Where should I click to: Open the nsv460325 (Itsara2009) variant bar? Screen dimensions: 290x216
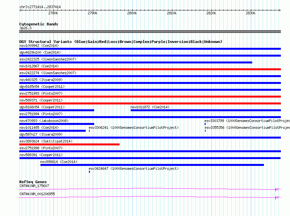[x=150, y=83]
